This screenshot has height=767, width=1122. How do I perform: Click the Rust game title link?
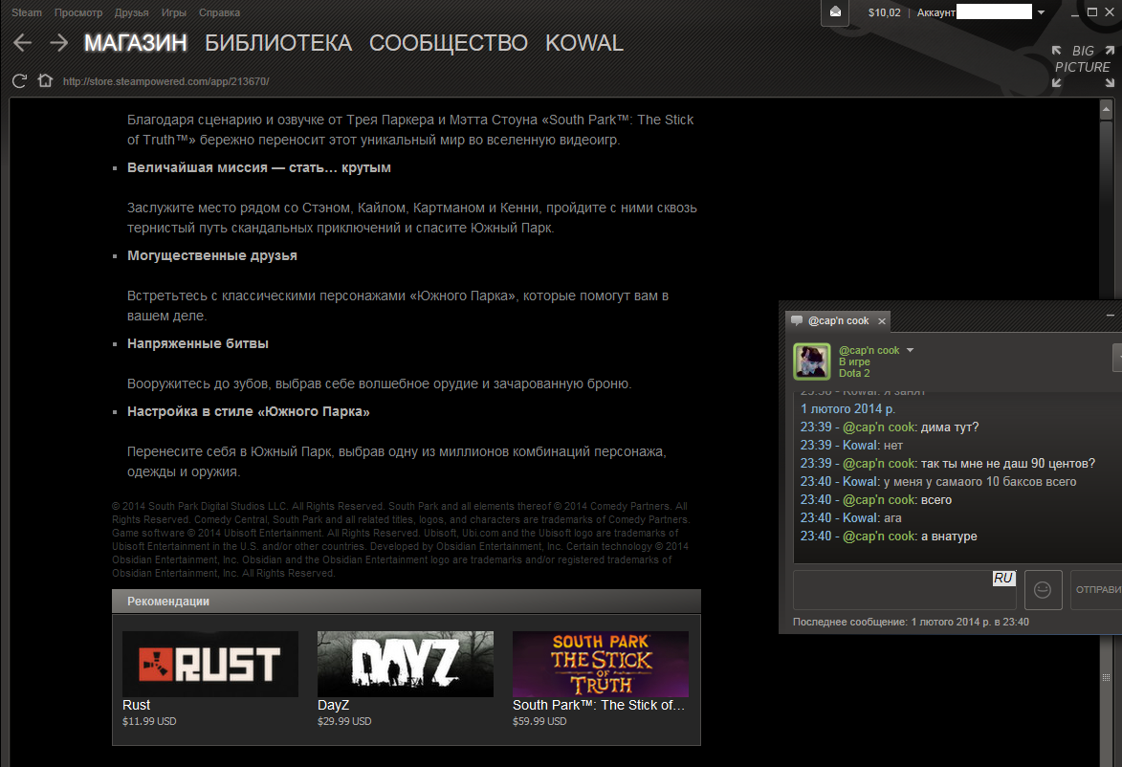click(136, 705)
